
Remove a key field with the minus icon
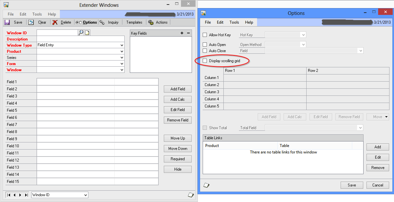tap(188, 33)
